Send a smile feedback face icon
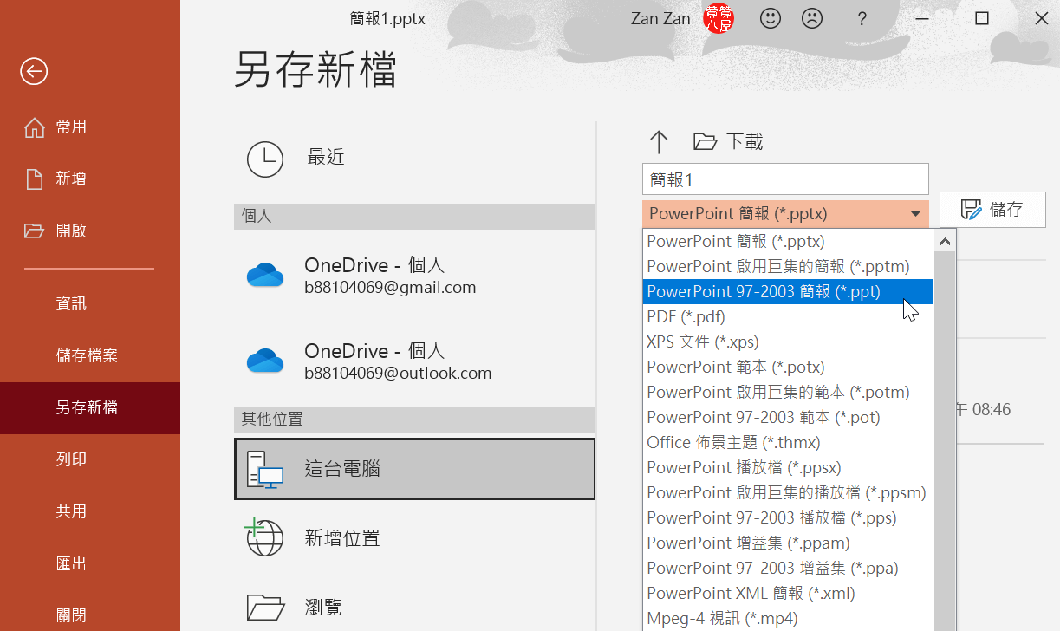Image resolution: width=1060 pixels, height=631 pixels. pos(771,18)
